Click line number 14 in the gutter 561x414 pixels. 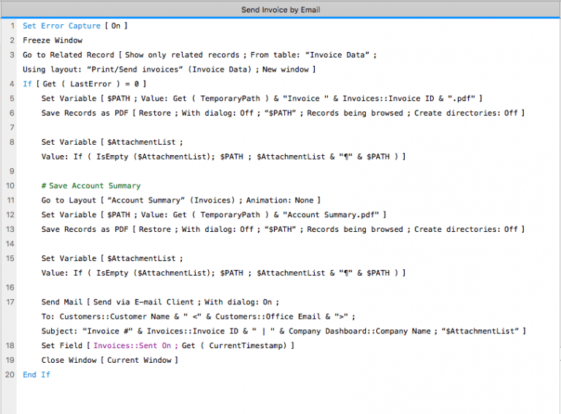pyautogui.click(x=10, y=244)
